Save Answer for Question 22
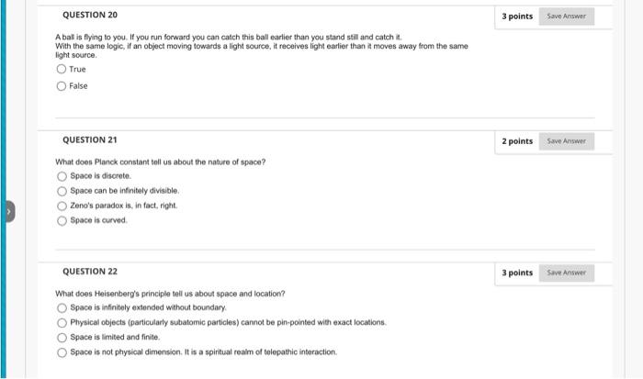Screen dimensions: 643x379 click(x=567, y=273)
